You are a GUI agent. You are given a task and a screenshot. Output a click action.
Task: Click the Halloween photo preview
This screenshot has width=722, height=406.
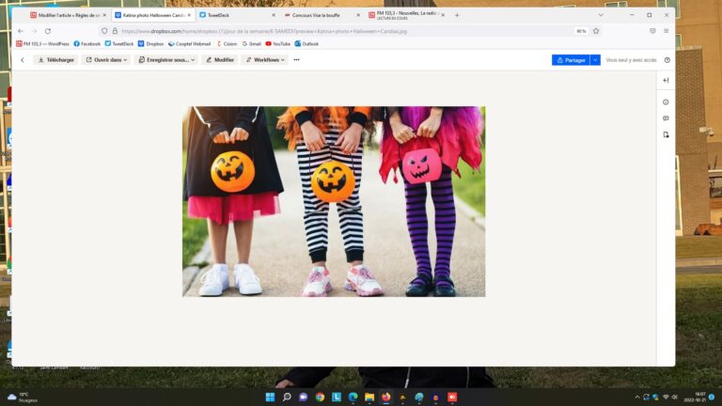(x=334, y=201)
